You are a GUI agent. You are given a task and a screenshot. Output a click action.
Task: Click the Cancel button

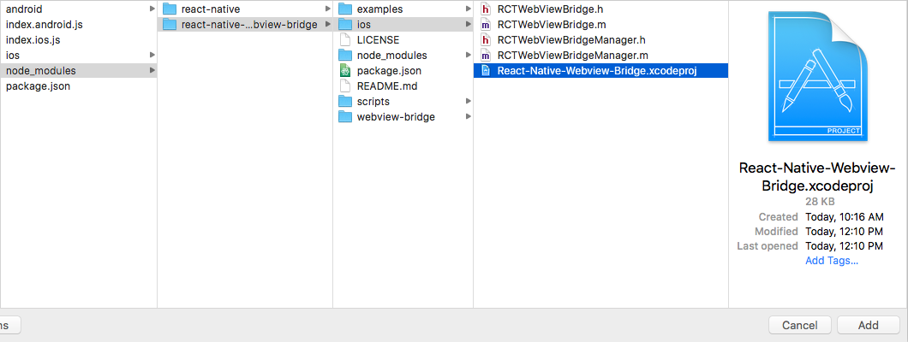pyautogui.click(x=800, y=325)
